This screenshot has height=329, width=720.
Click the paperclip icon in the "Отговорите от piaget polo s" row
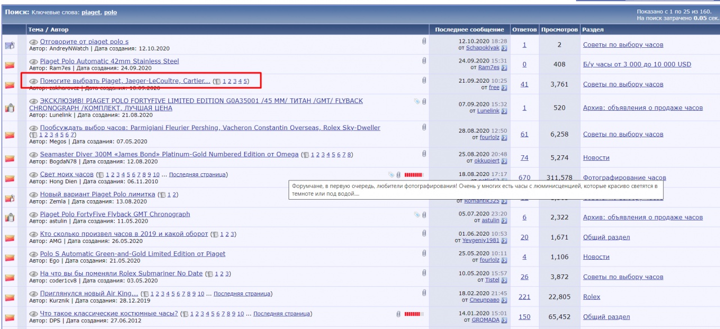pos(424,41)
